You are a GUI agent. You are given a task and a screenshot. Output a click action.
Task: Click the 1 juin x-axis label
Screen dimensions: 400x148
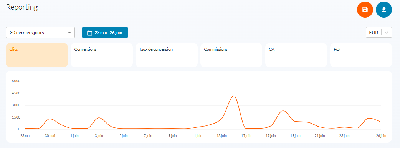tap(74, 136)
